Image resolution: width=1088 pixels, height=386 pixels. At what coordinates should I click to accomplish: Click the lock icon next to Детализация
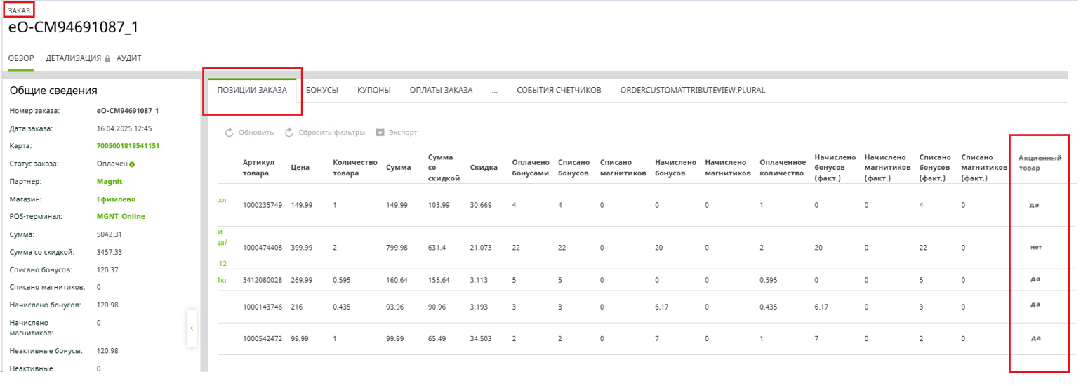click(107, 59)
